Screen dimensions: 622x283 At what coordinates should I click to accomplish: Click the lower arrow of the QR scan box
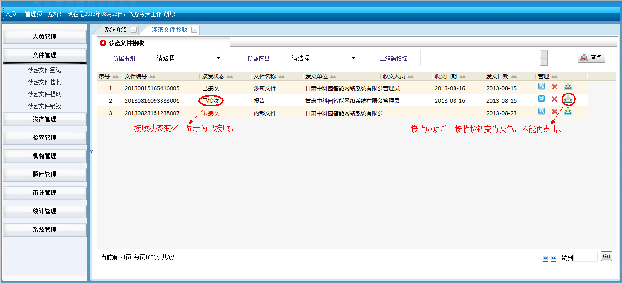544,62
